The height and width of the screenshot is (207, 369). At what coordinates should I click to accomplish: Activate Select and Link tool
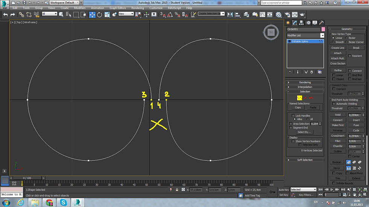click(x=21, y=15)
